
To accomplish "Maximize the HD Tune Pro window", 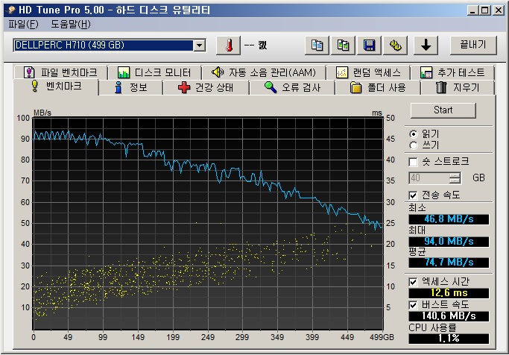I will click(484, 10).
